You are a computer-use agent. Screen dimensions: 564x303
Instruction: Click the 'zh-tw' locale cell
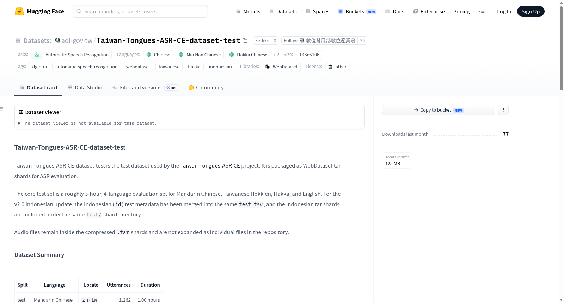[90, 300]
